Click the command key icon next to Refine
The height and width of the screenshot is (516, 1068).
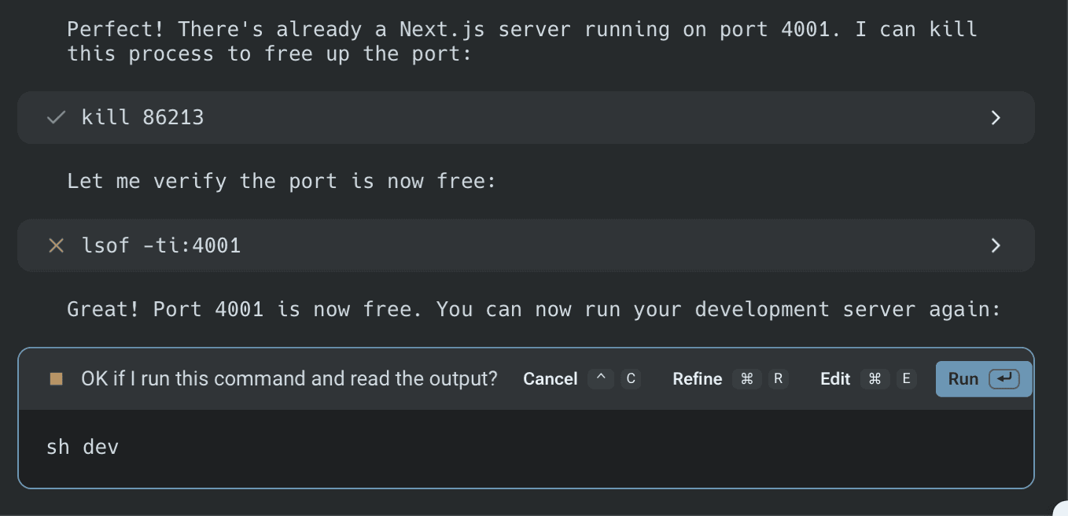pos(747,379)
